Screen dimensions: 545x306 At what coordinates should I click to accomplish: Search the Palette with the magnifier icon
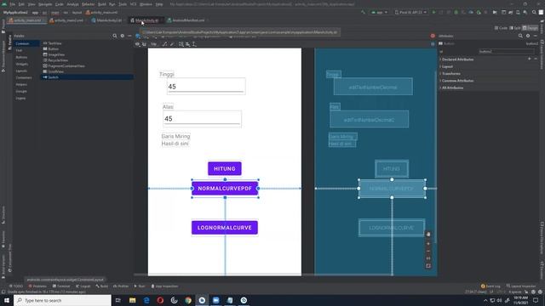(x=115, y=36)
